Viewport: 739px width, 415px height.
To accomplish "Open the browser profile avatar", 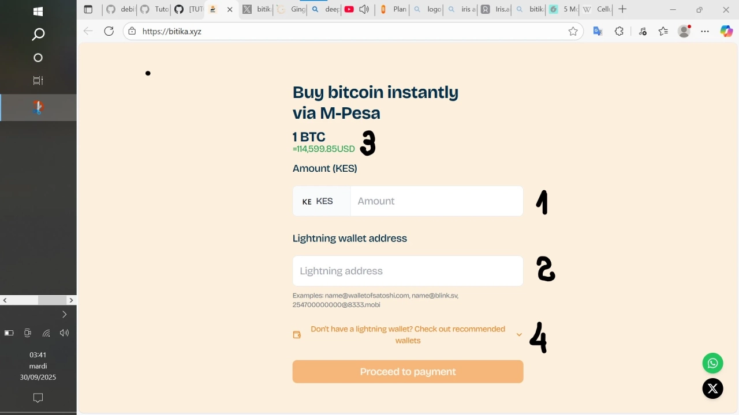I will [684, 32].
